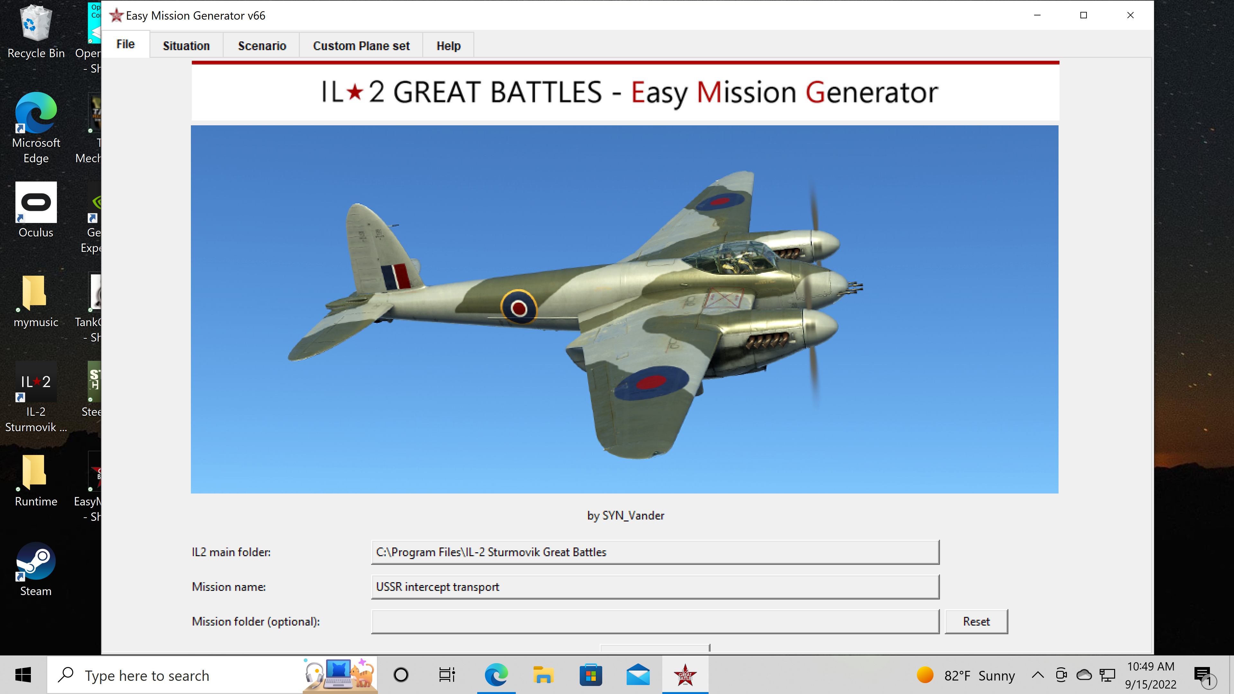Open Windows Start menu
Image resolution: width=1234 pixels, height=694 pixels.
(x=23, y=675)
